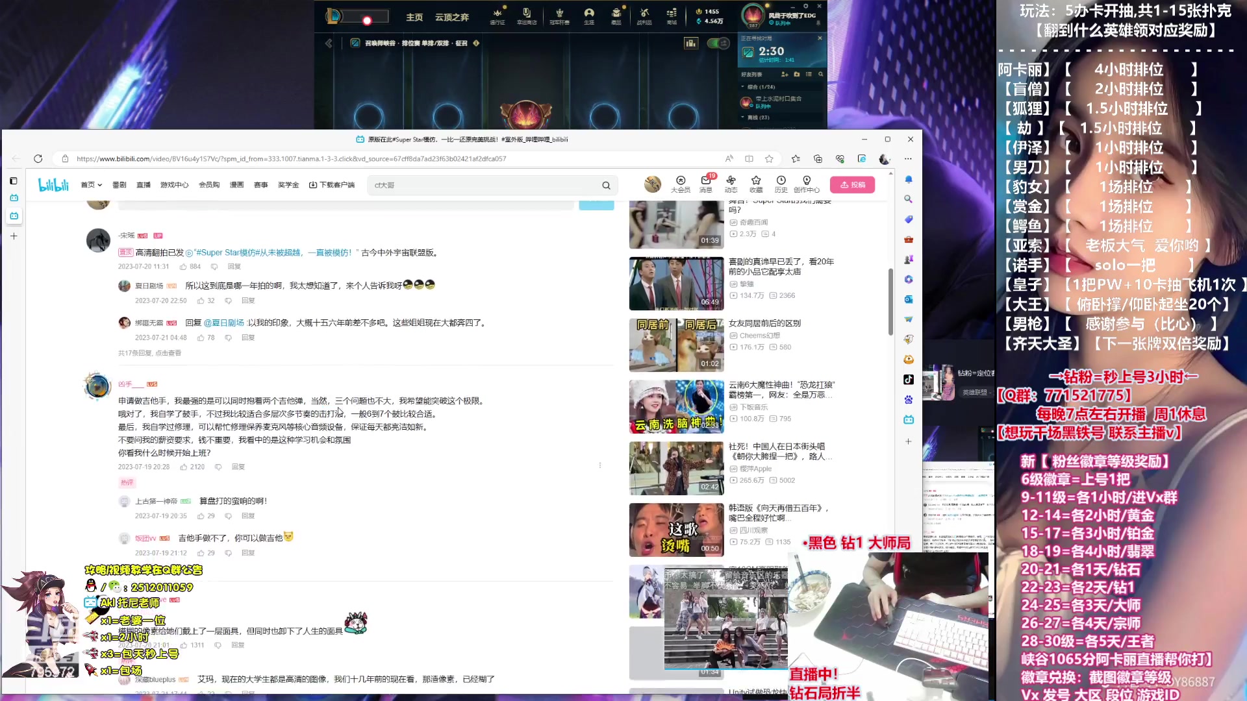Like 上古第一神帝's comment
The height and width of the screenshot is (701, 1247).
[x=200, y=515]
